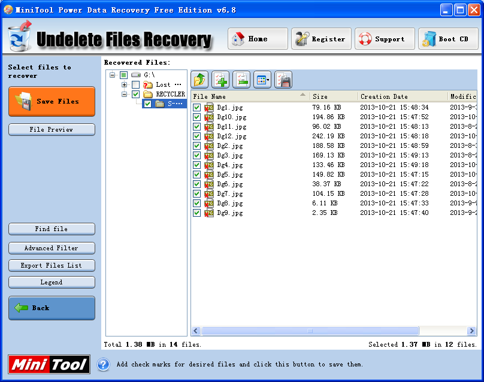Uncheck the Dg1.jpg checkbox
This screenshot has height=382, width=484.
pos(196,107)
